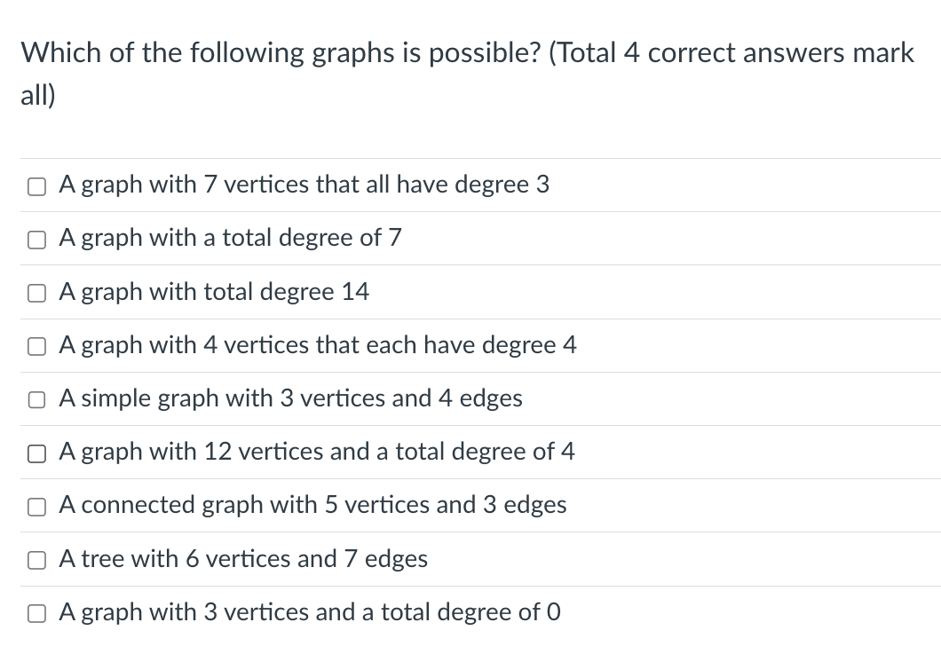Click the answer text mentioning 4 edges
The width and height of the screenshot is (941, 662).
click(290, 398)
